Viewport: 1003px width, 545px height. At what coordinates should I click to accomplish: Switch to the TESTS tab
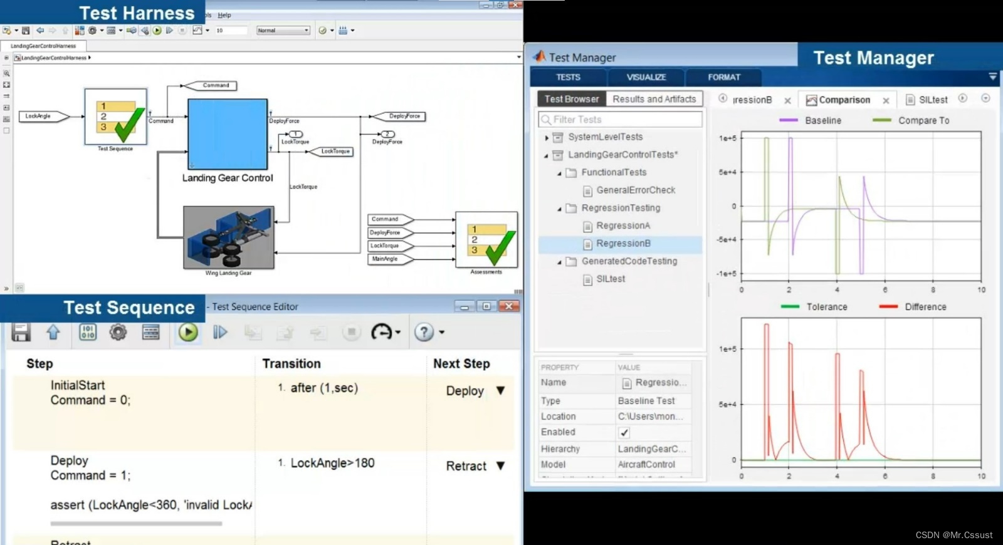point(568,77)
